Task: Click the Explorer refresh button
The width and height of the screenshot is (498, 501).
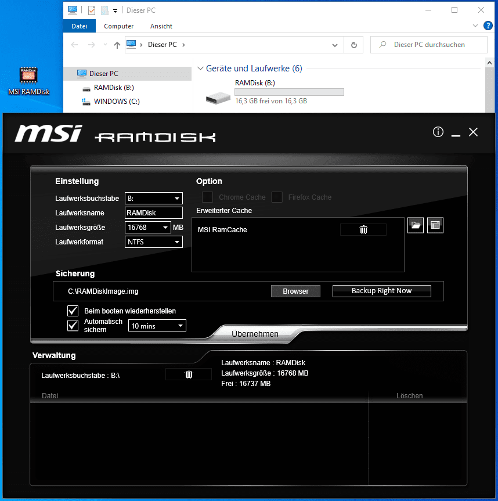Action: coord(353,45)
